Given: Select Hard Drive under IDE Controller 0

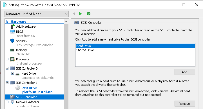Looking at the screenshot, I should [x=29, y=74].
